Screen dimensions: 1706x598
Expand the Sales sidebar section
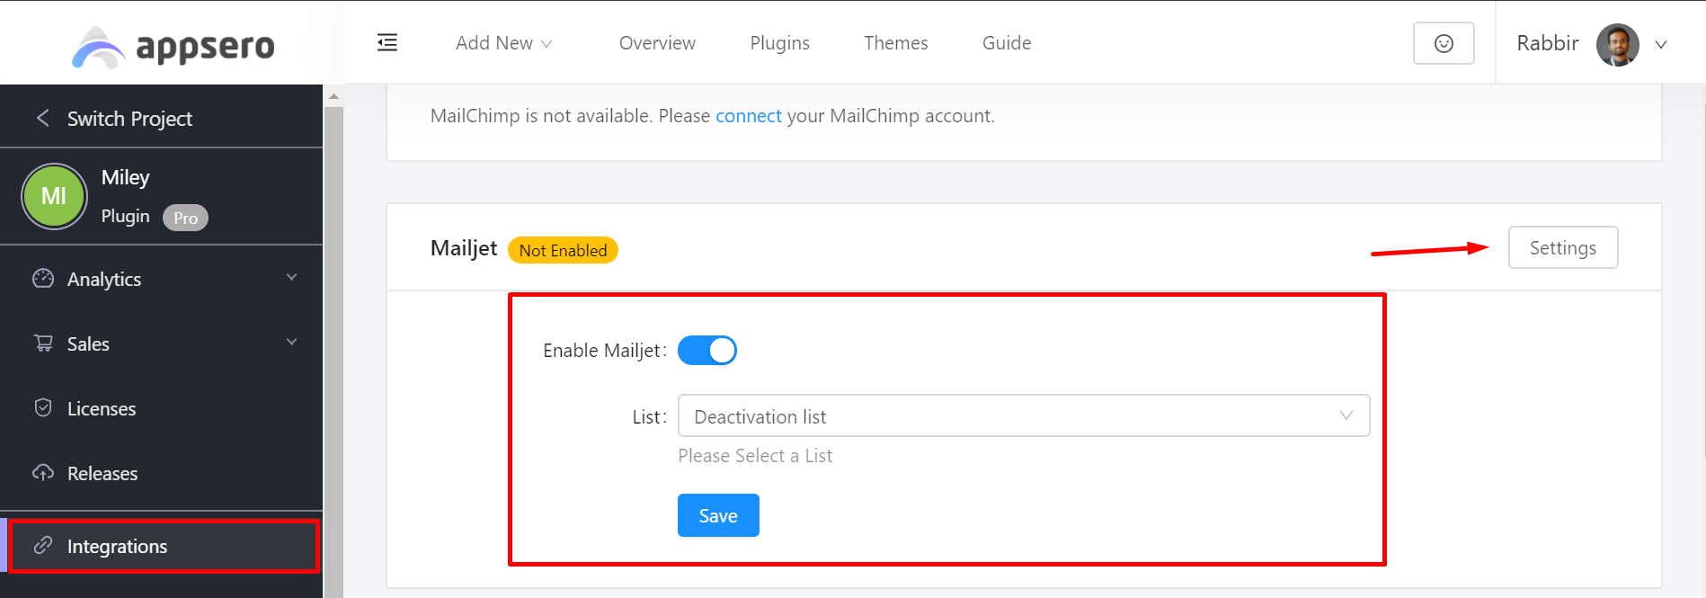click(x=290, y=343)
